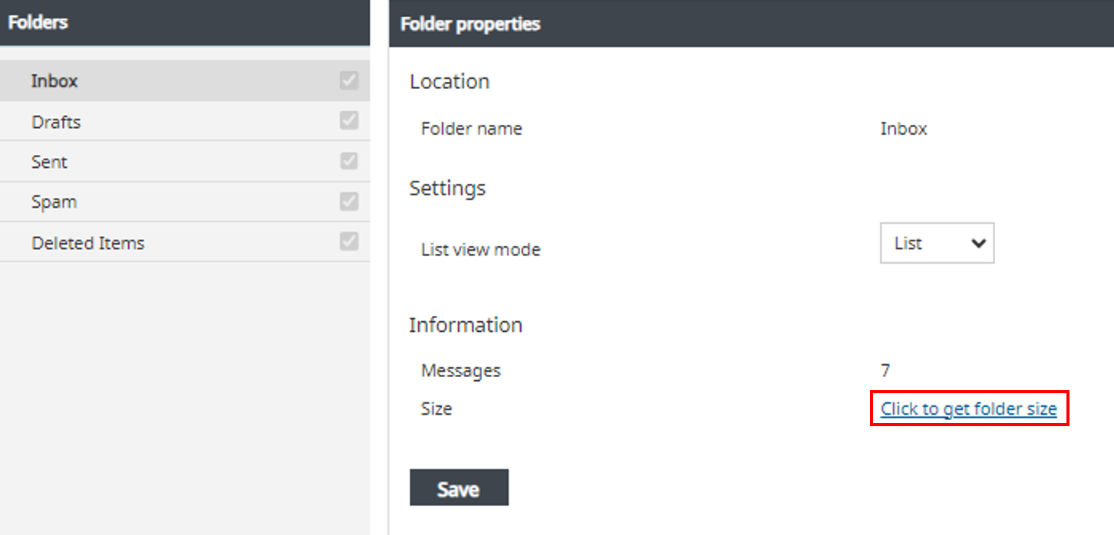
Task: Click the Folder properties title bar
Action: [469, 24]
